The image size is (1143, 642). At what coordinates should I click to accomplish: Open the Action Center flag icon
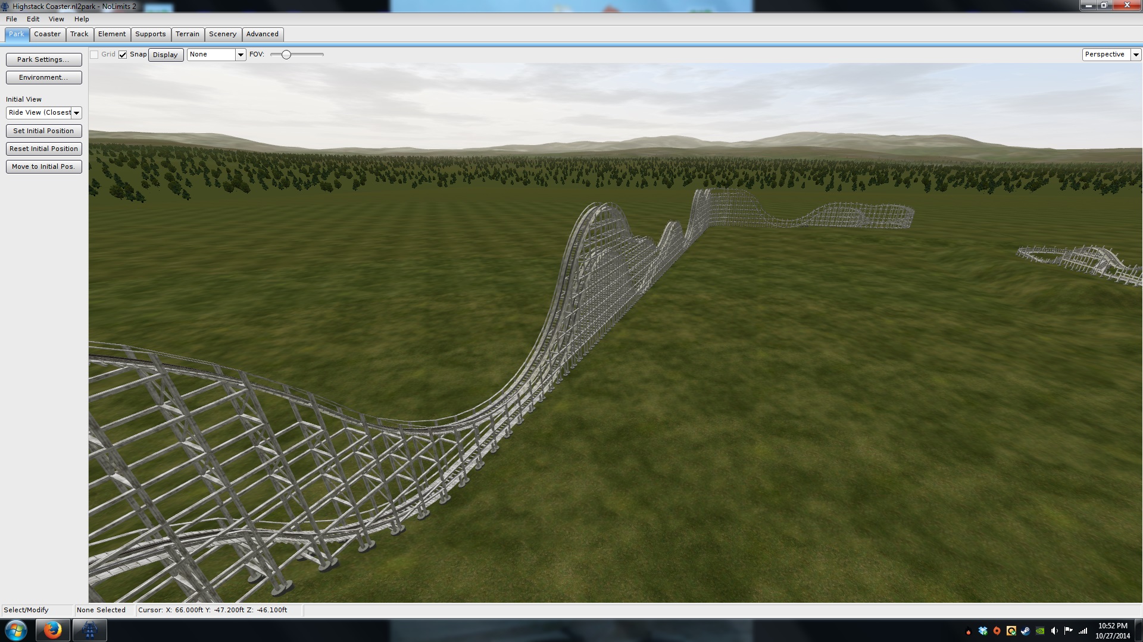pyautogui.click(x=1069, y=631)
